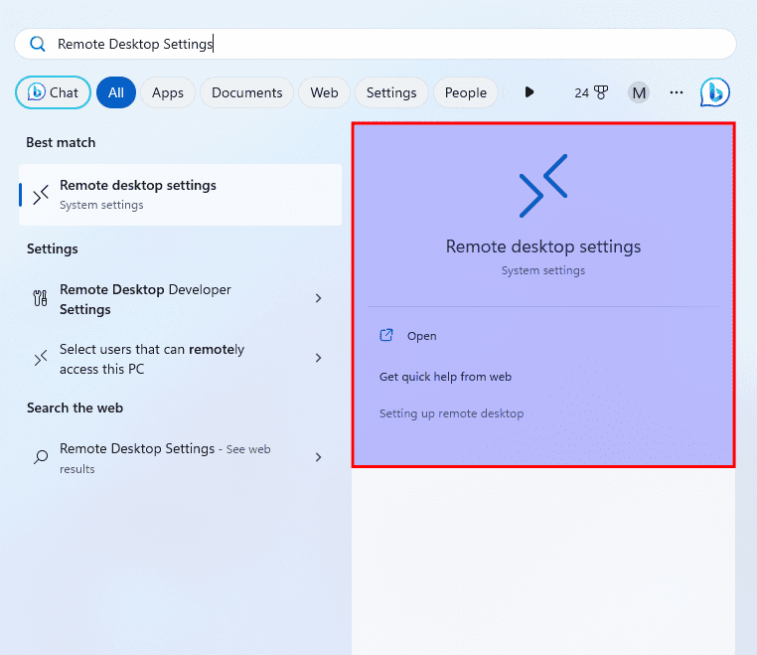Open Remote Desktop Settings see web results

(180, 458)
